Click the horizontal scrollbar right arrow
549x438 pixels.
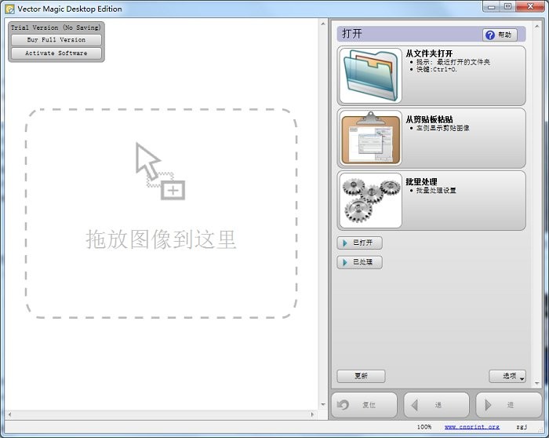tap(312, 414)
